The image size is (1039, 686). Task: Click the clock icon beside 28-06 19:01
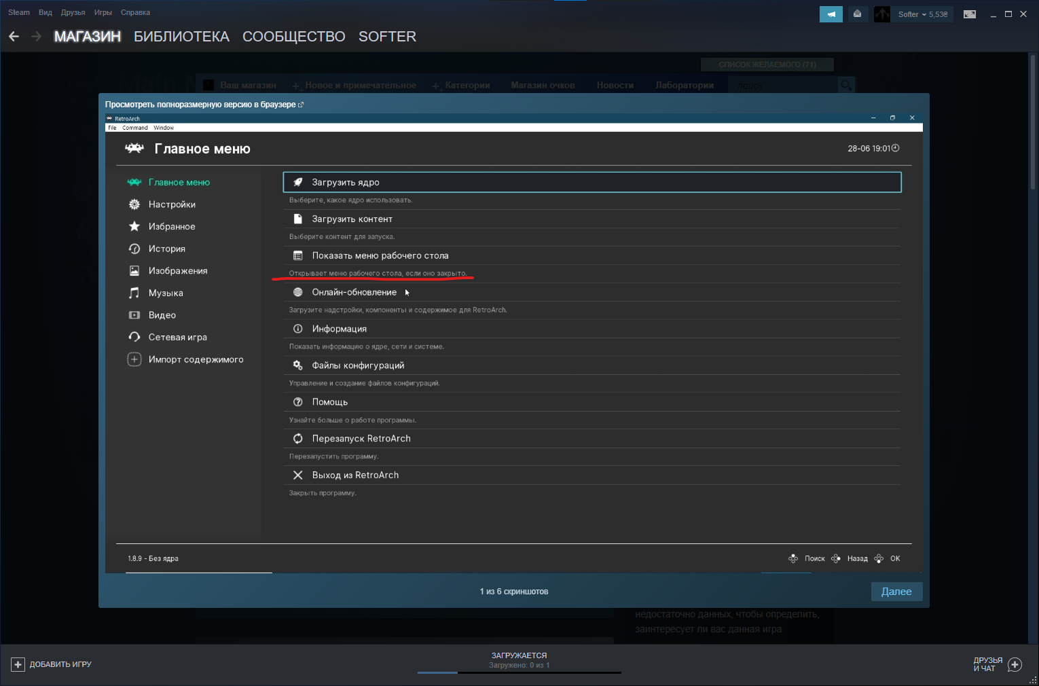895,148
